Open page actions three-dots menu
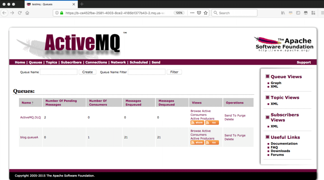Viewport: 324px width, 180px height. (192, 13)
